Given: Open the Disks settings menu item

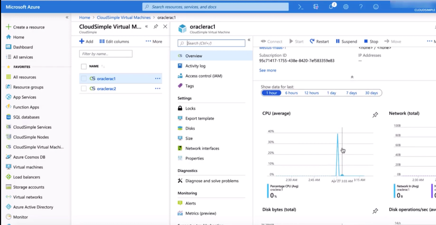Looking at the screenshot, I should click(190, 128).
